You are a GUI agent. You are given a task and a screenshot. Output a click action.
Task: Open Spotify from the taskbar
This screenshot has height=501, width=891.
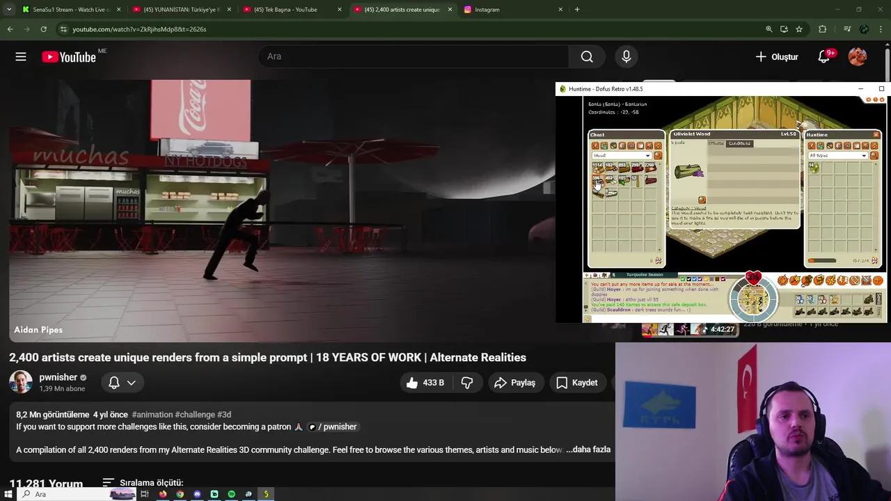tap(232, 494)
